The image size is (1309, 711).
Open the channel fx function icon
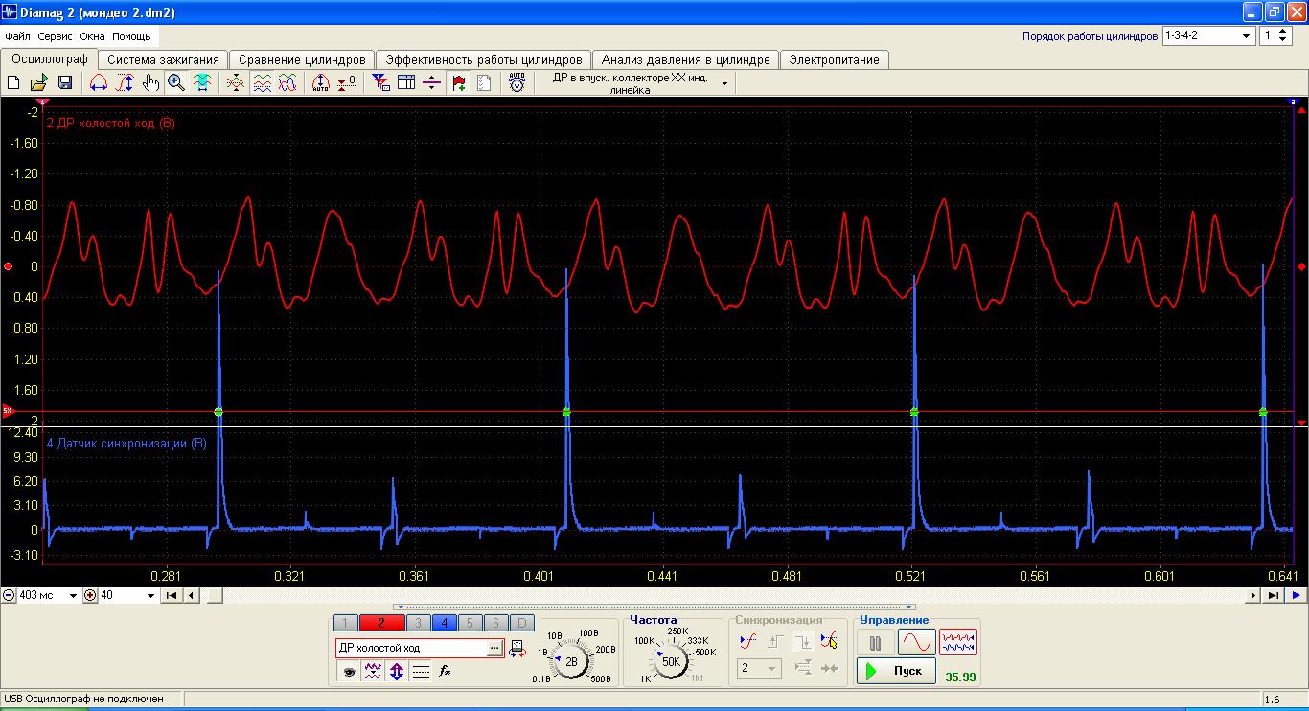[445, 672]
